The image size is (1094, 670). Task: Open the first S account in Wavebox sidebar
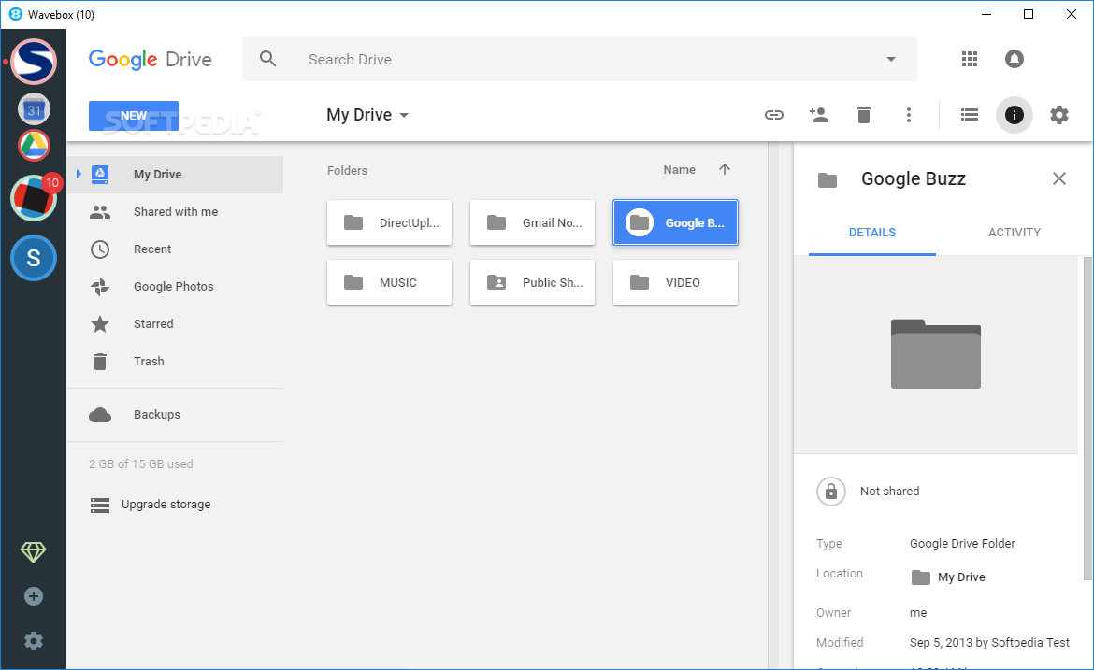tap(34, 62)
